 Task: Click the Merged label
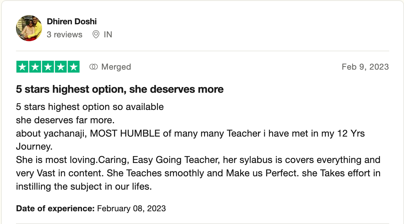pos(116,67)
